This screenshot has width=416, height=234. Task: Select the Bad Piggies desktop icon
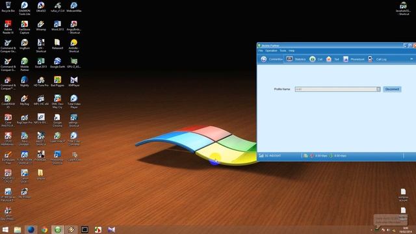(58, 82)
